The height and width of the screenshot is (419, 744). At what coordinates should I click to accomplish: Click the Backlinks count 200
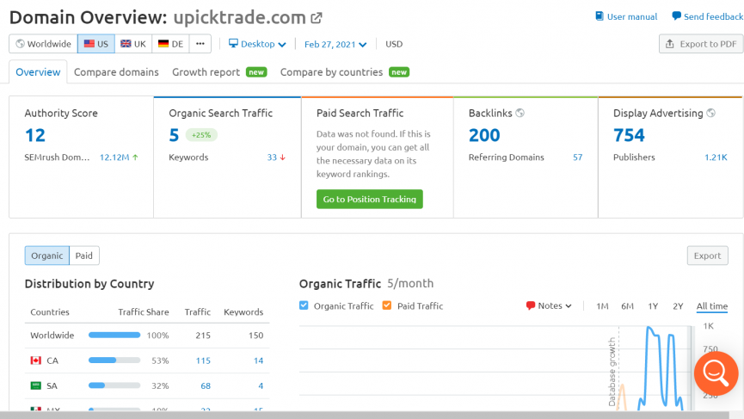484,136
